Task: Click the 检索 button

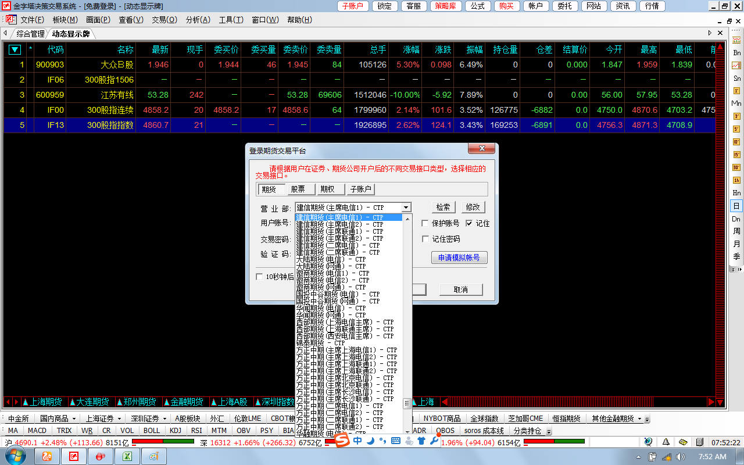Action: (443, 208)
